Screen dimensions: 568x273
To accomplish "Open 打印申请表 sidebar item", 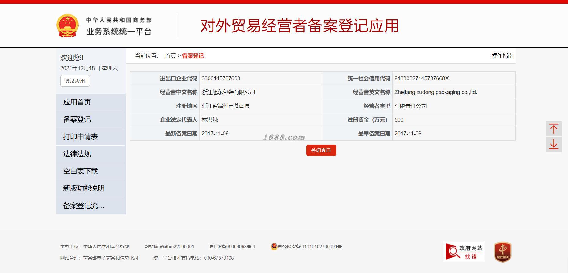I will (91, 137).
